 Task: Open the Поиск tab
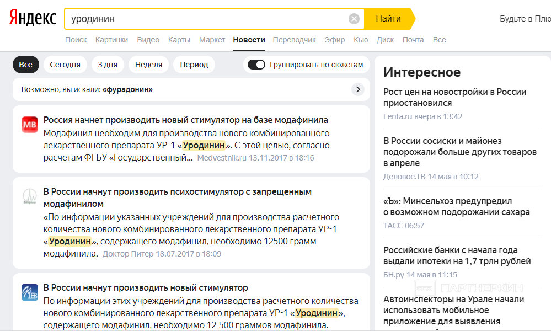tap(76, 40)
